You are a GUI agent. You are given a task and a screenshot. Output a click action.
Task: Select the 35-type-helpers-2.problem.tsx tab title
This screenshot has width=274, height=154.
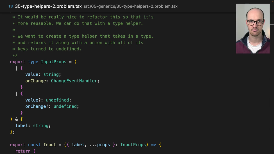(x=48, y=6)
